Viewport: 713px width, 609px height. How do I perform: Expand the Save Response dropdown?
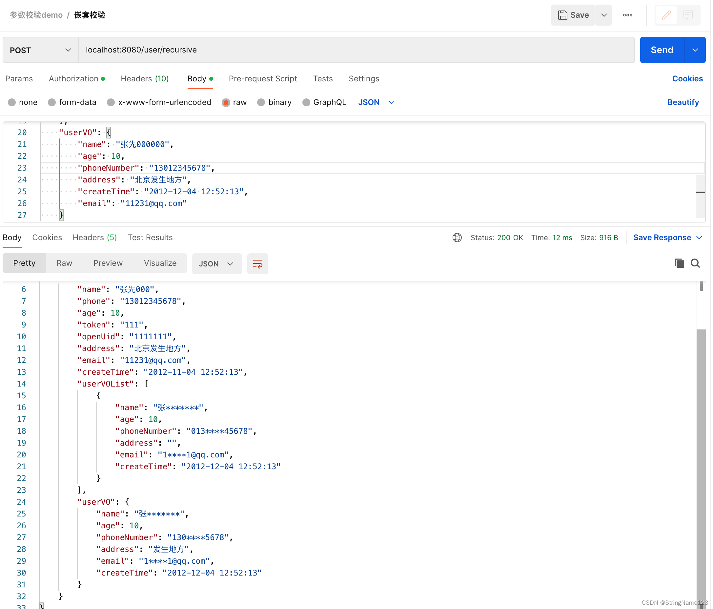pyautogui.click(x=700, y=238)
